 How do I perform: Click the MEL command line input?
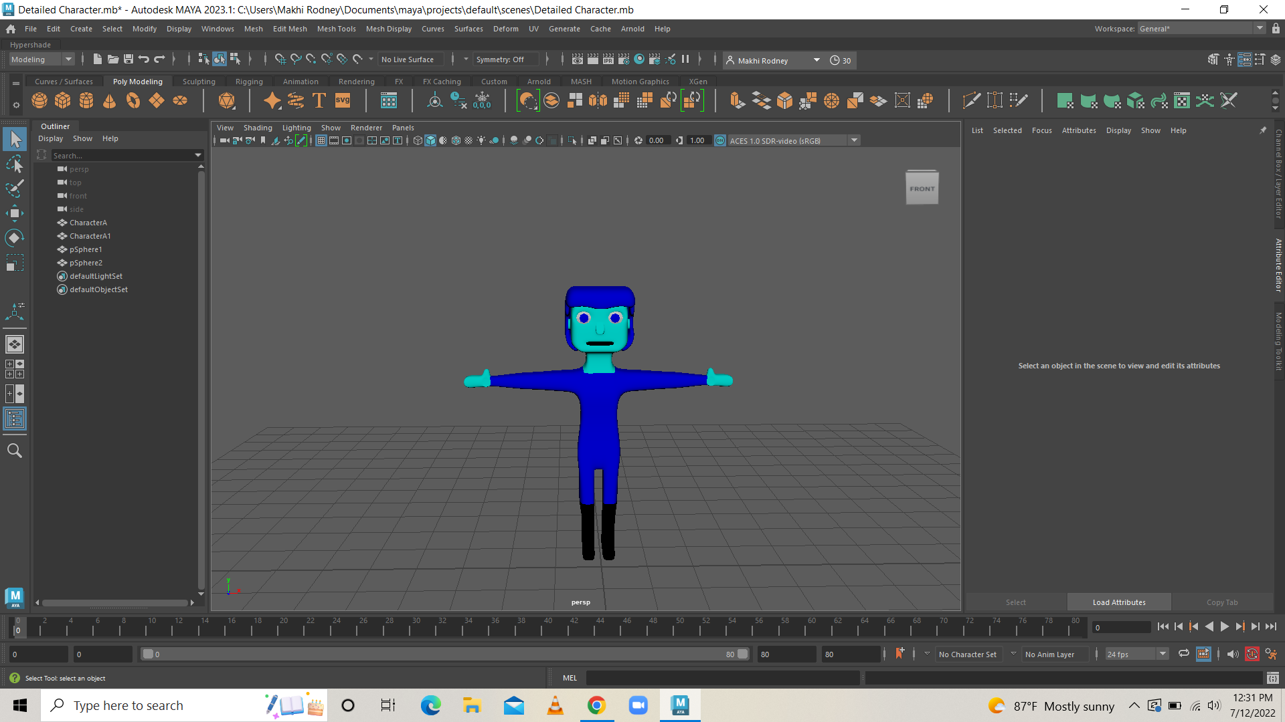pyautogui.click(x=723, y=678)
